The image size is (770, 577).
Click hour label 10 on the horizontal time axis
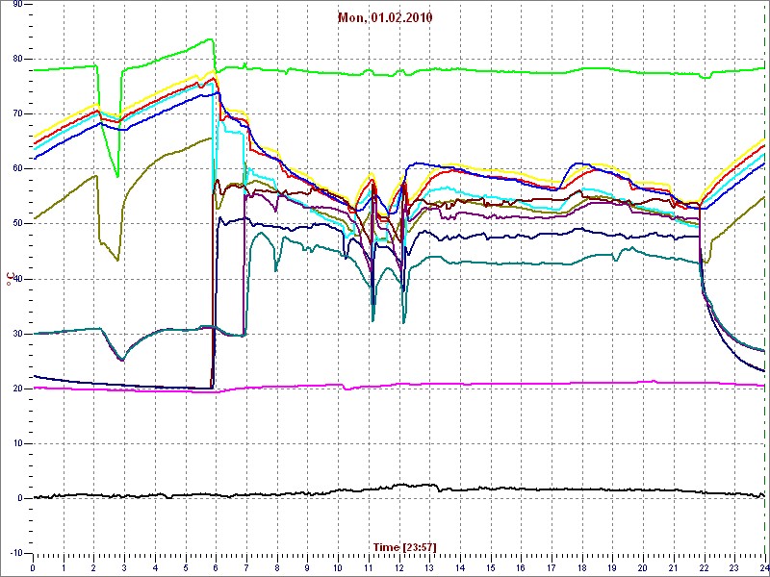coord(338,567)
